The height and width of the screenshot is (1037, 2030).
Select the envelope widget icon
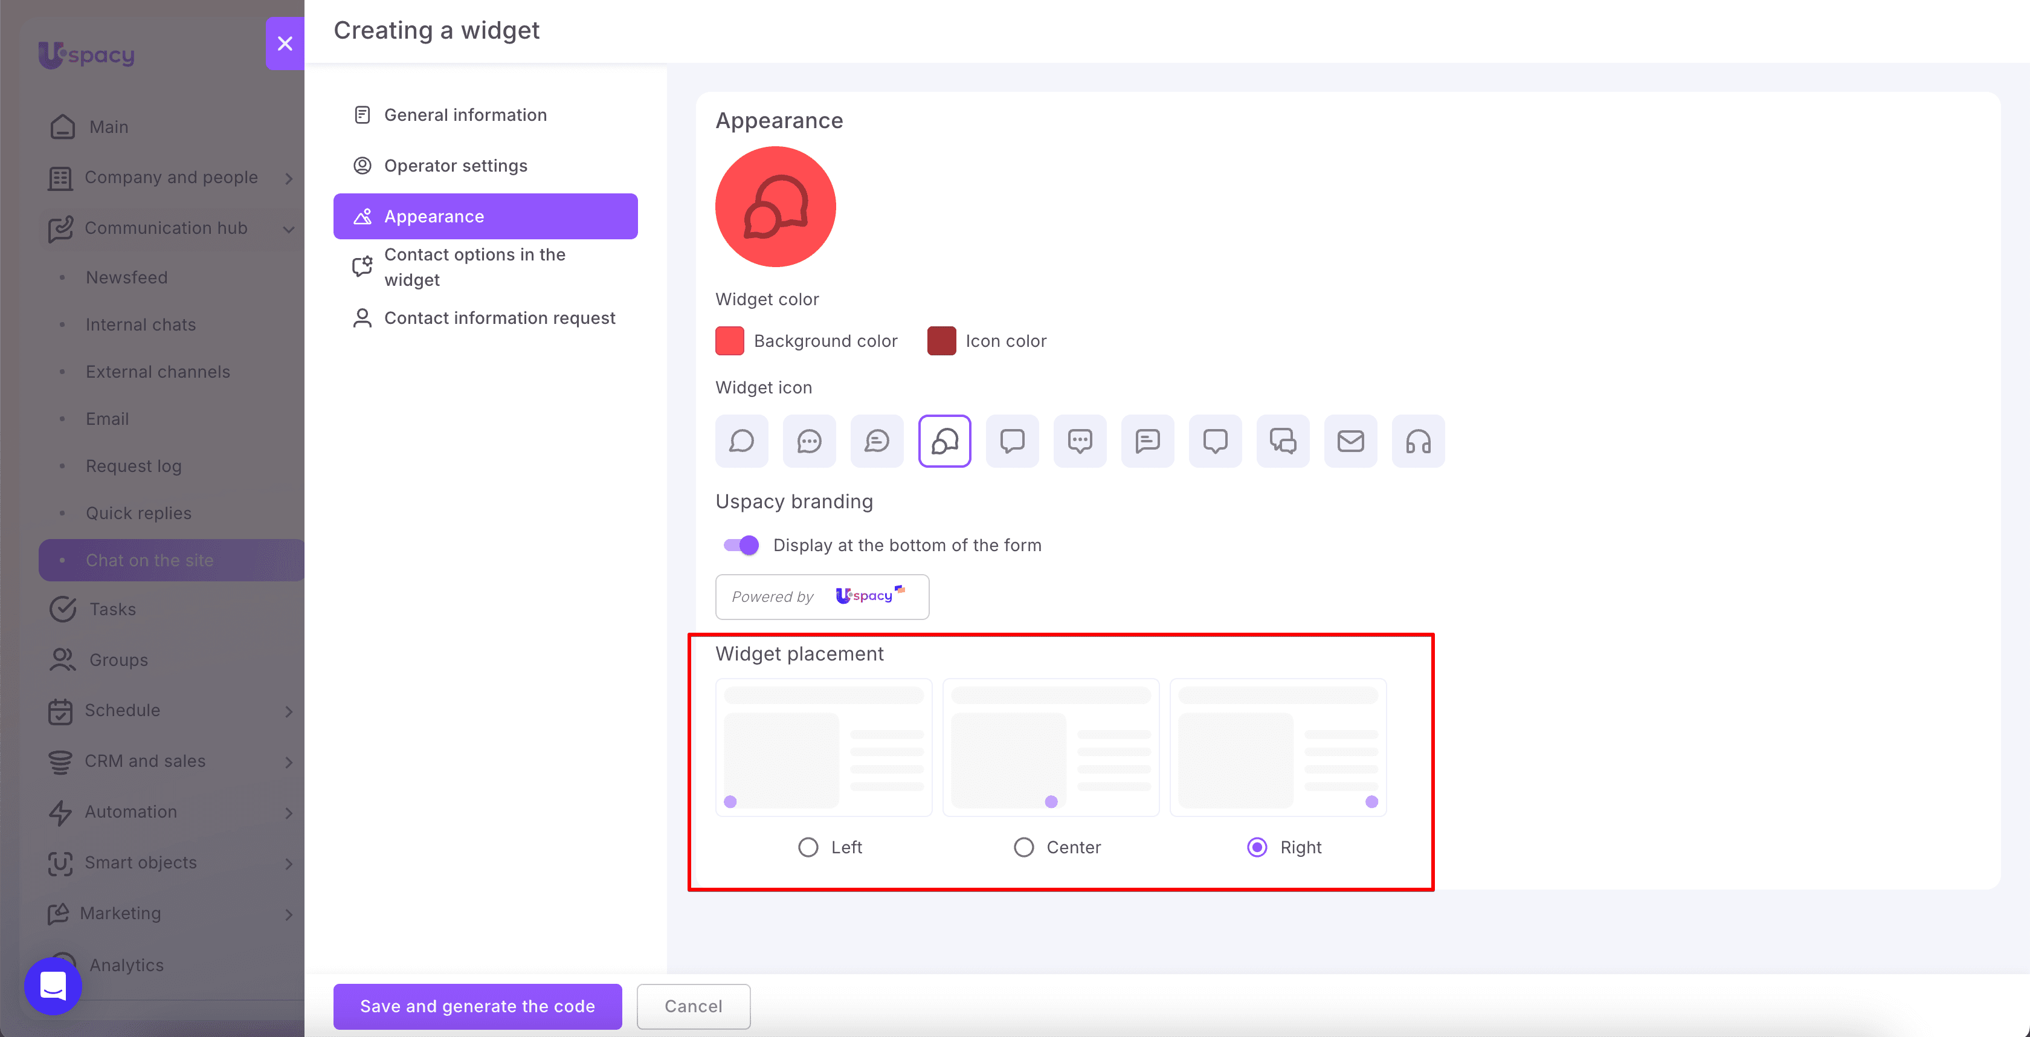[1351, 441]
